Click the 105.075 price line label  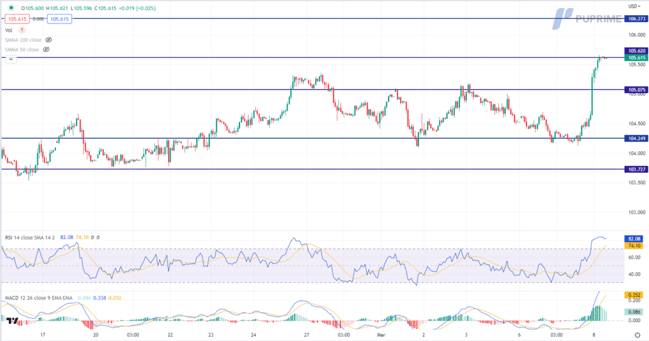(x=636, y=90)
